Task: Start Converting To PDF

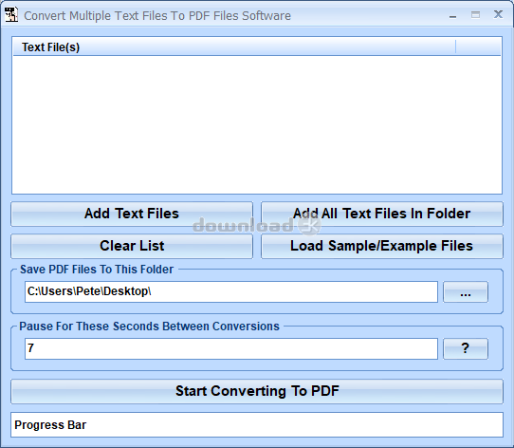Action: (x=257, y=391)
